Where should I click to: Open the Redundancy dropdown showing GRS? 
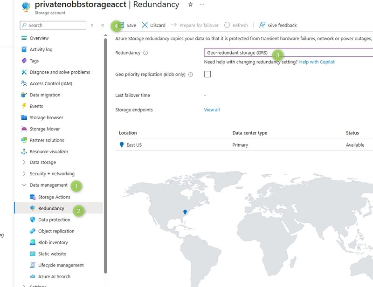point(288,53)
